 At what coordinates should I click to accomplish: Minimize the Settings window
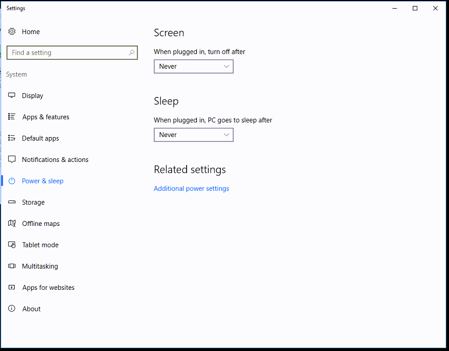(x=394, y=8)
